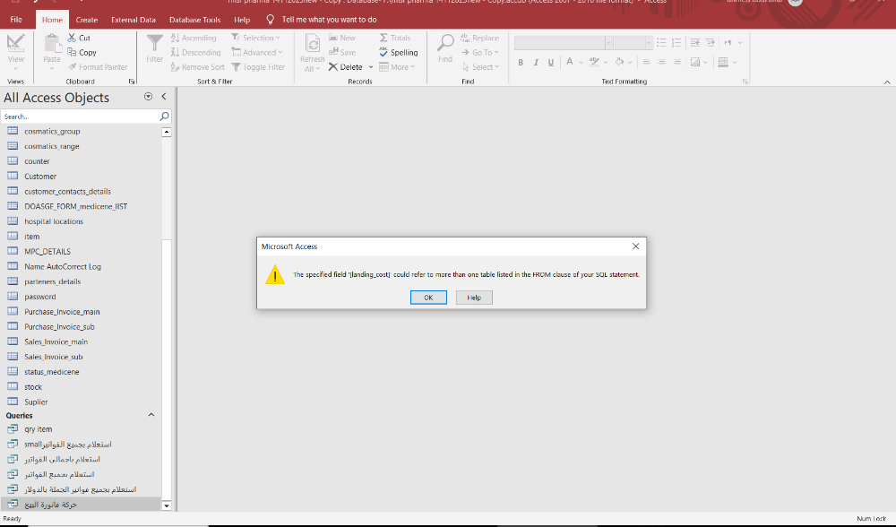Click Save record icon
Screen dimensions: 896x527
tap(333, 52)
